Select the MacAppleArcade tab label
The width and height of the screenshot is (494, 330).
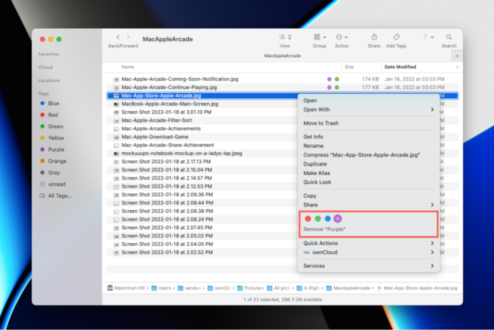(283, 56)
